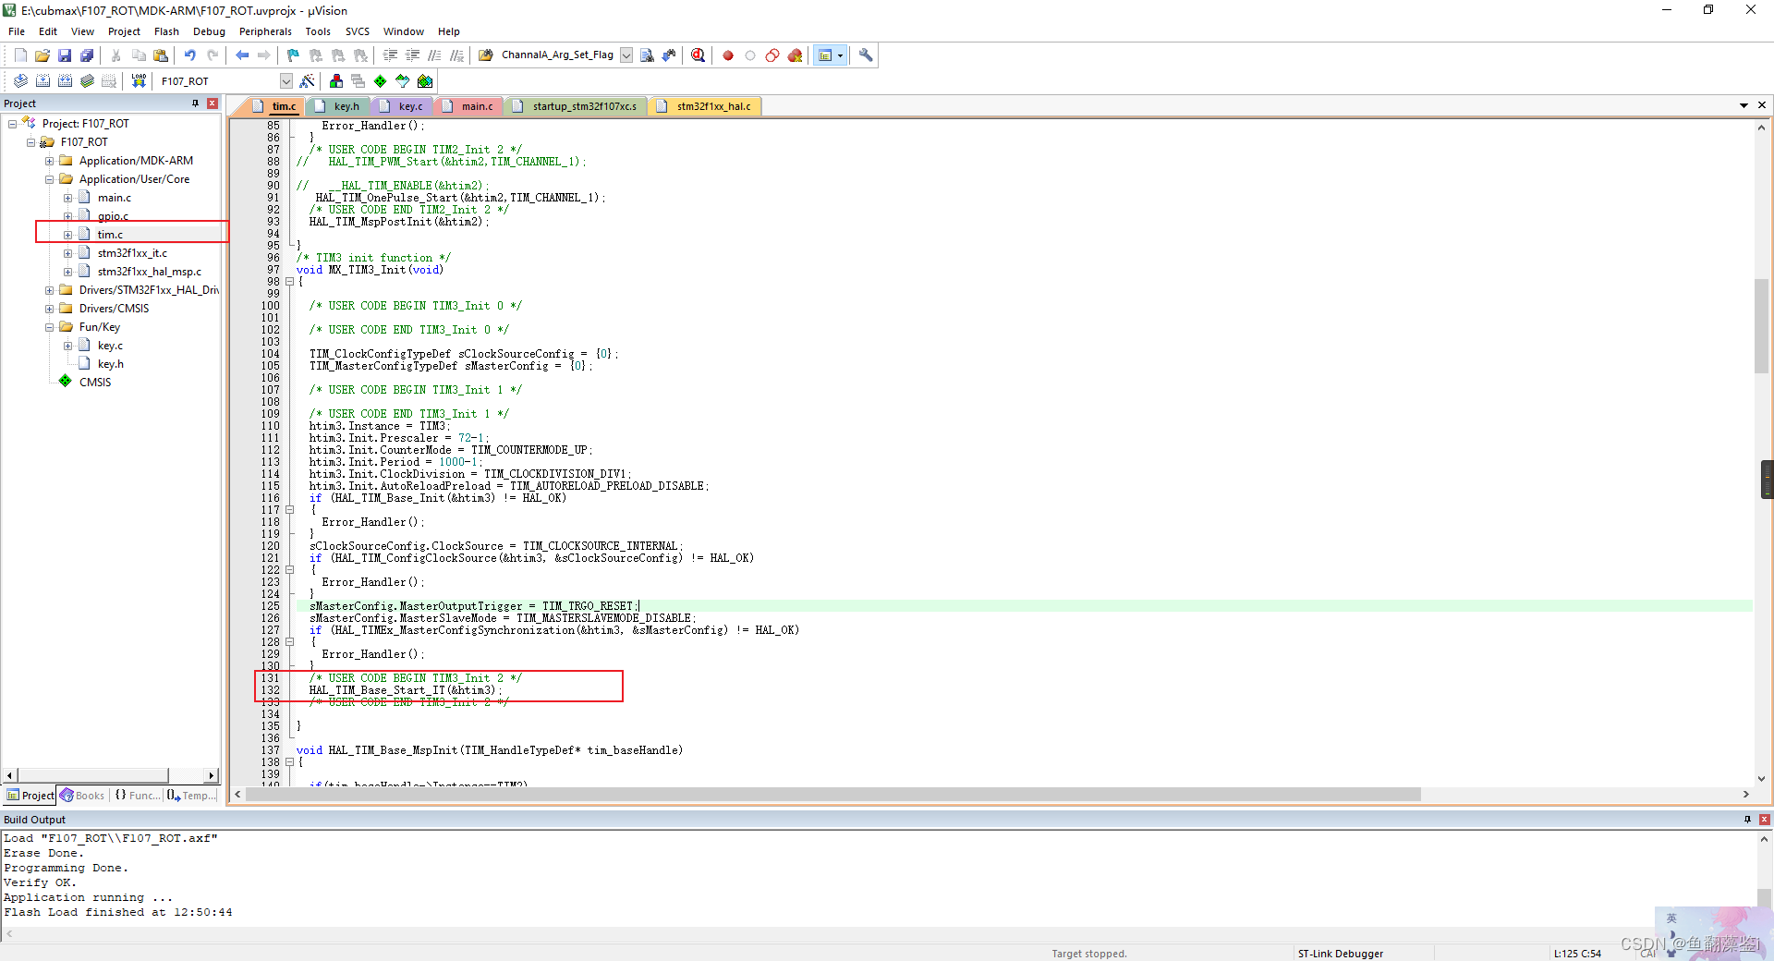Click the Save All icon
Screen dimensions: 1774x961
coord(87,55)
